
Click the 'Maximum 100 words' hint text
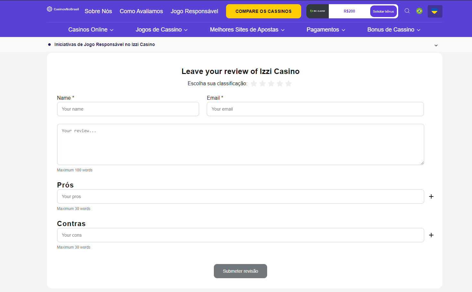tap(75, 170)
